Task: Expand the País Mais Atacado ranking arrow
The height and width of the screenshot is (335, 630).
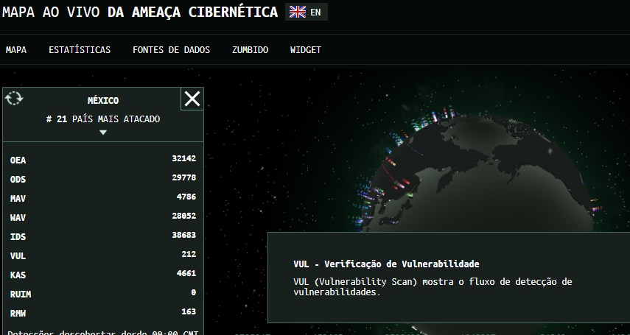Action: click(x=103, y=132)
